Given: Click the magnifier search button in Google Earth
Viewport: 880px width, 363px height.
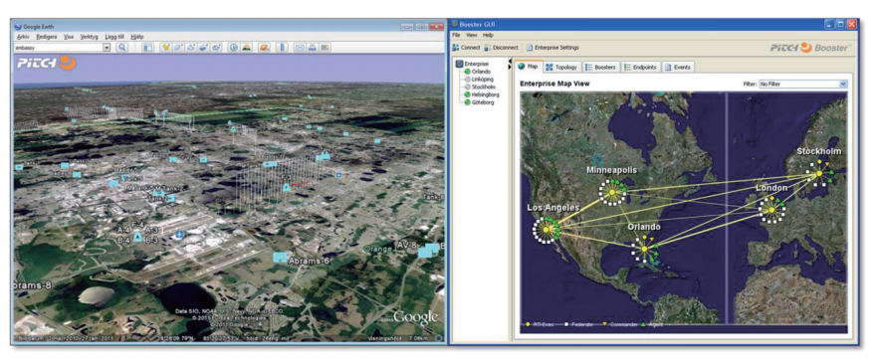Looking at the screenshot, I should 121,47.
